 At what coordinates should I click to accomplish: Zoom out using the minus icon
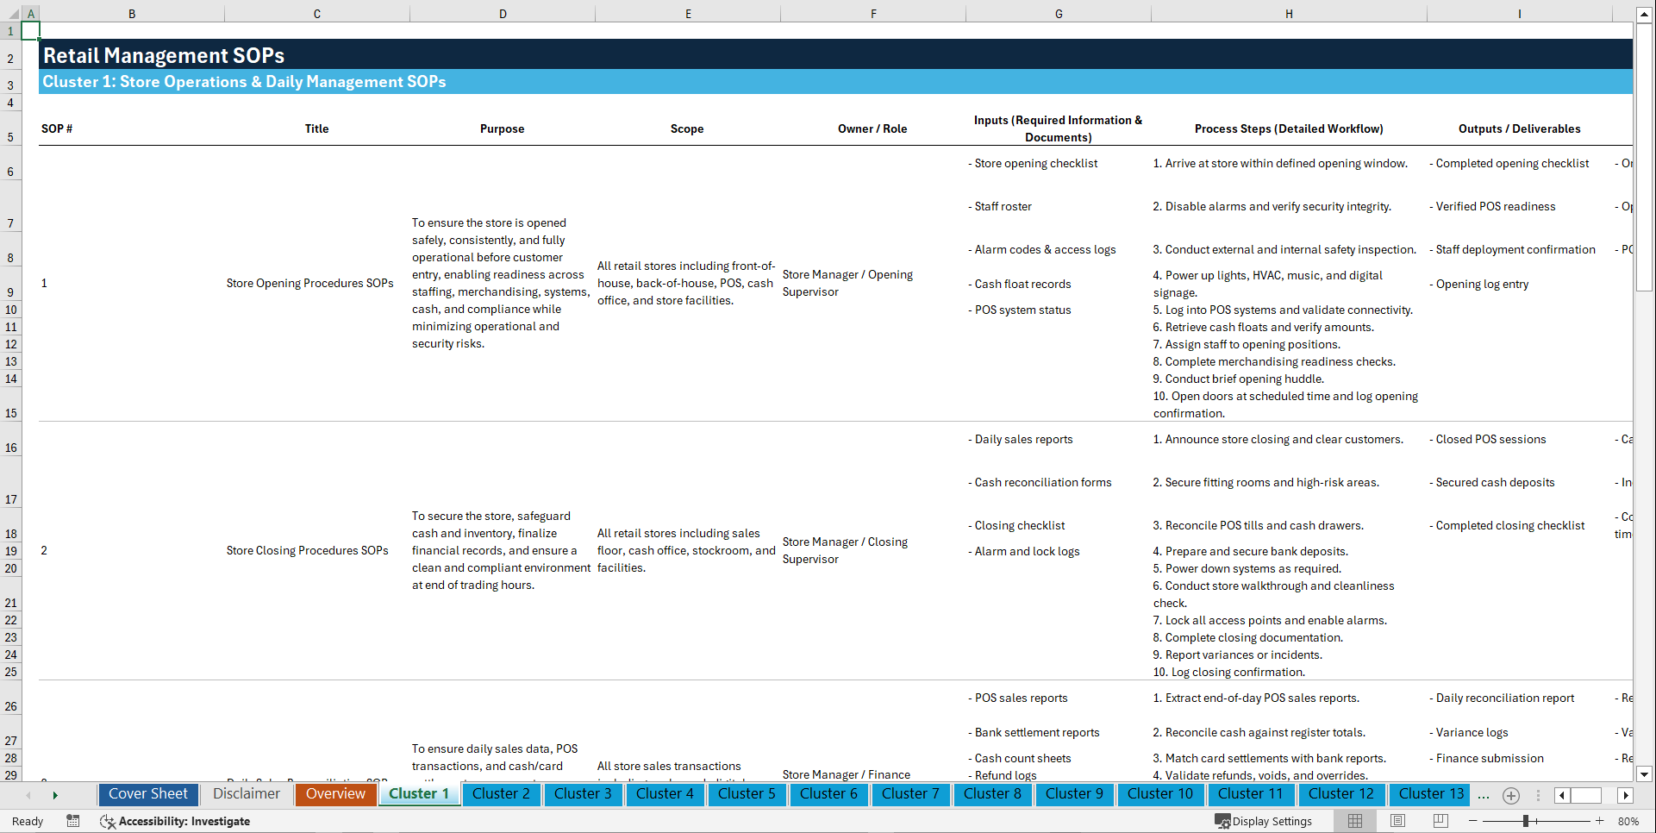click(x=1472, y=821)
